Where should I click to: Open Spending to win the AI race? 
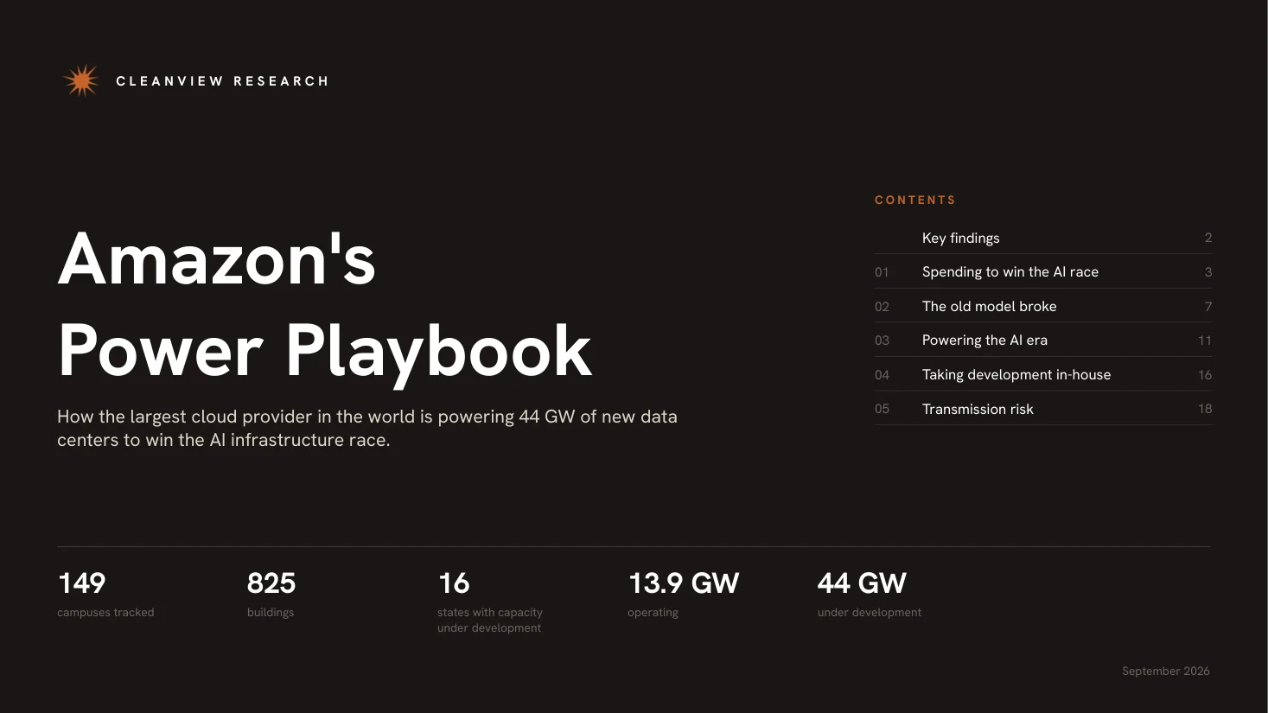(1043, 271)
